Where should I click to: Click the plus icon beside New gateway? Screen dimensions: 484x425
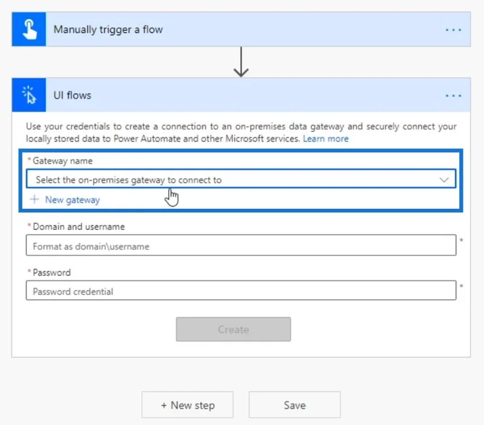34,199
